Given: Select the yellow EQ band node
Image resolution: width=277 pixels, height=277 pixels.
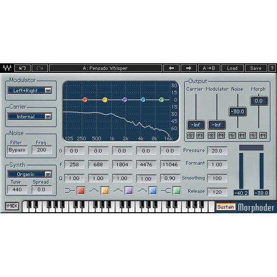Looking at the screenshot, I should [x=105, y=100].
